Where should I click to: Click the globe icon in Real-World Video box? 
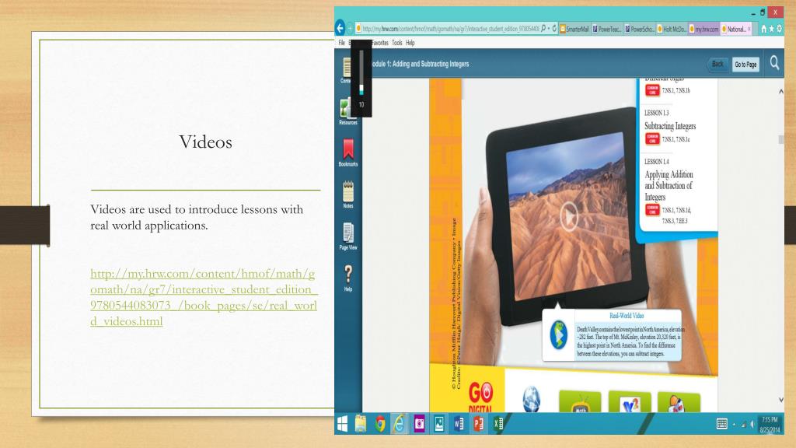[x=558, y=335]
